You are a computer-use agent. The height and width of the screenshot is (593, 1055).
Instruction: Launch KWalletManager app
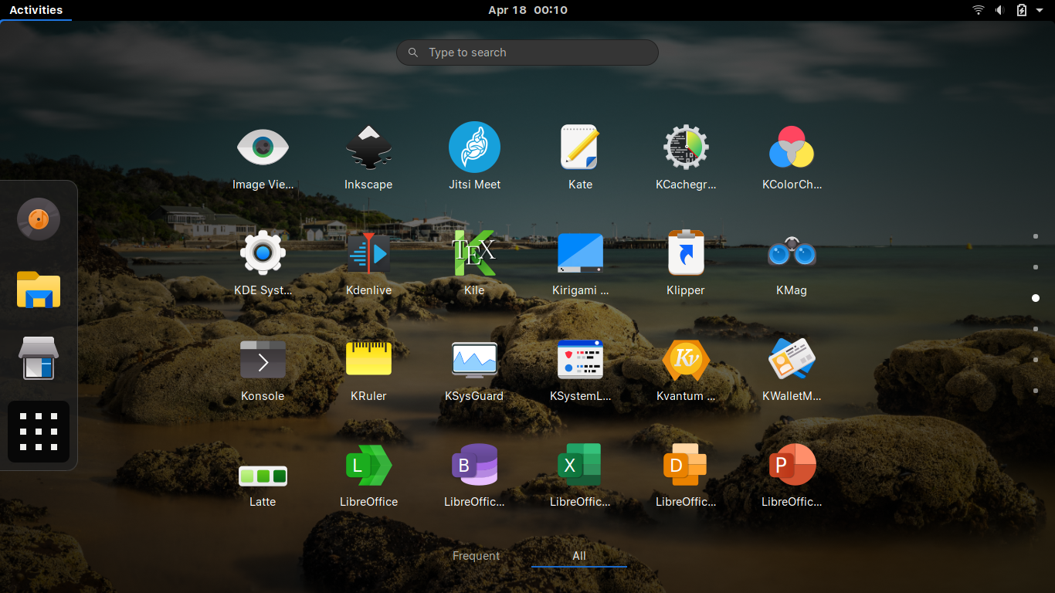pyautogui.click(x=792, y=358)
